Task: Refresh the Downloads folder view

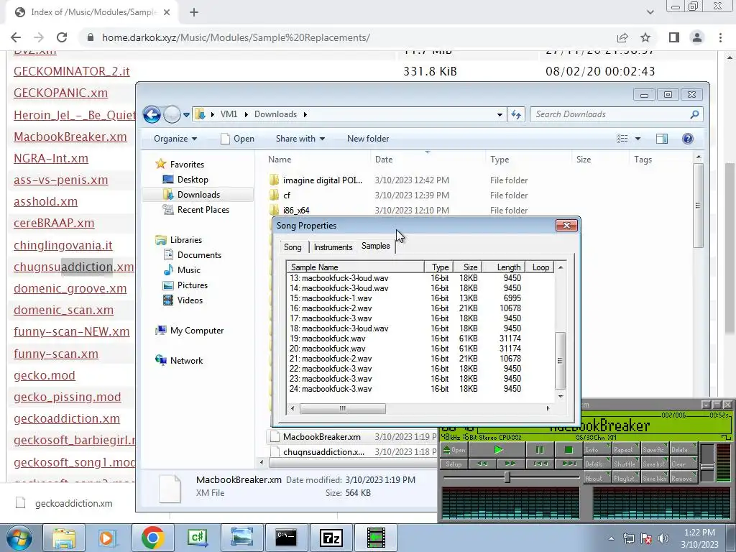Action: coord(516,114)
